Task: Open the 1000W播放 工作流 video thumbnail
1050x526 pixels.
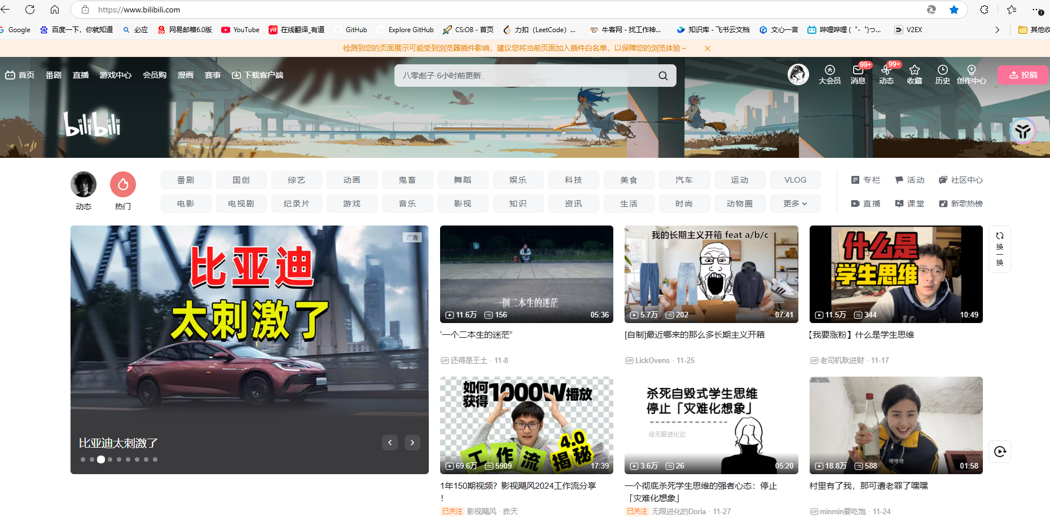Action: (526, 425)
